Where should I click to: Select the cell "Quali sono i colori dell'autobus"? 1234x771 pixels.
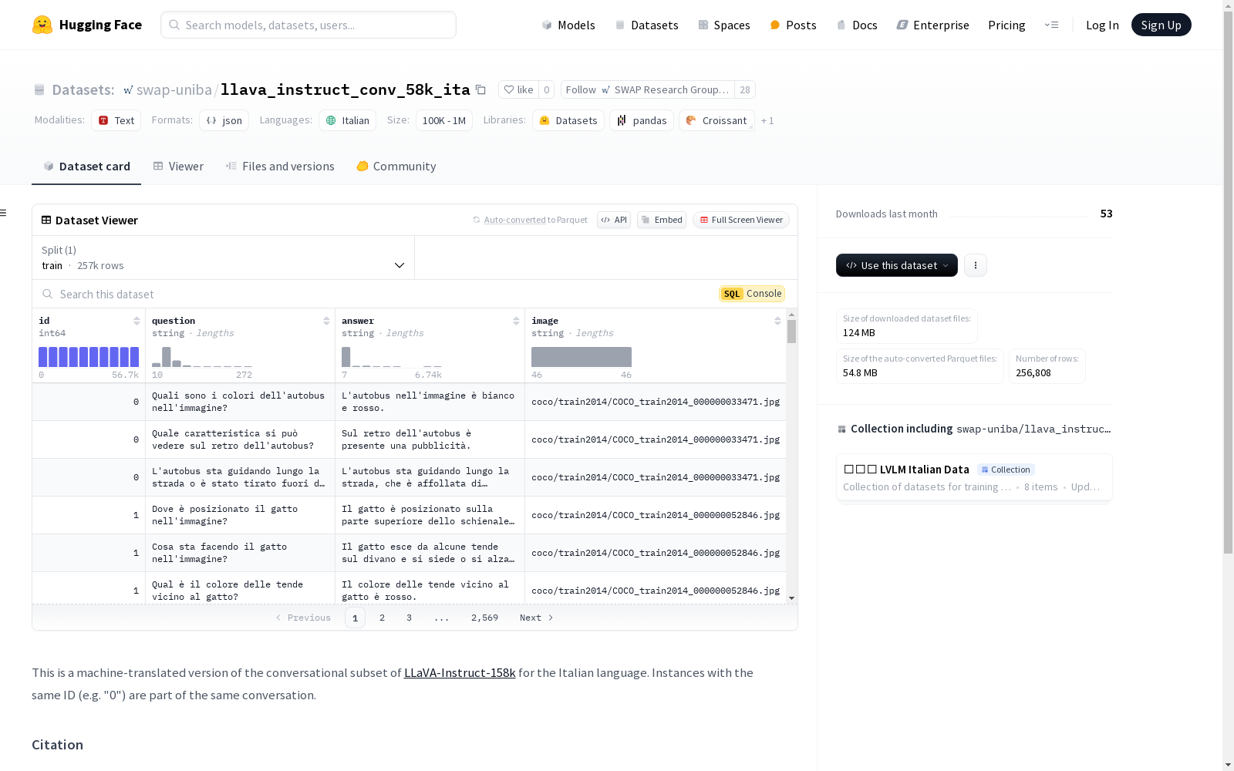pos(240,402)
